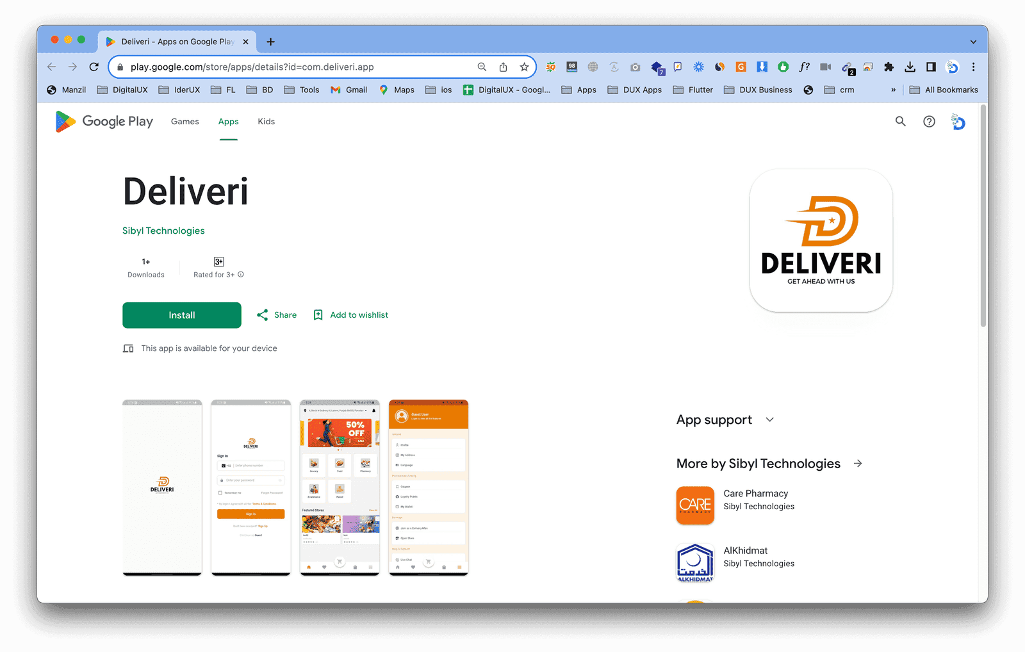
Task: Open the Chrome three-dot menu
Action: pyautogui.click(x=973, y=67)
